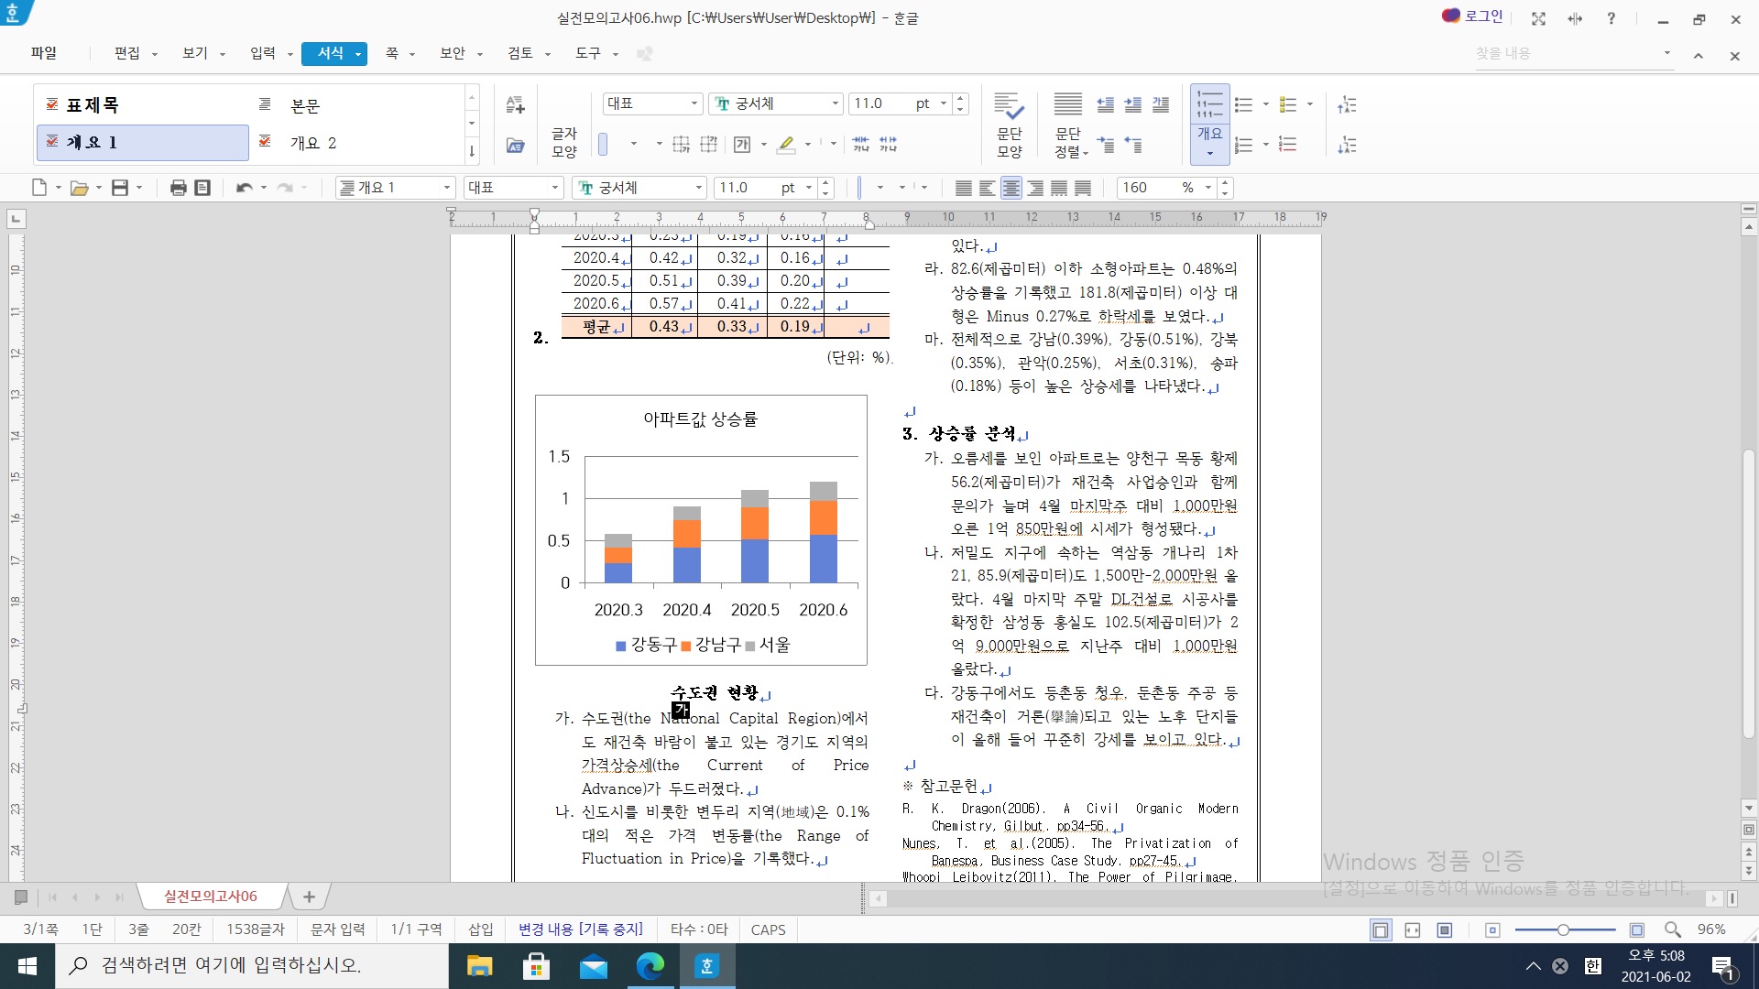
Task: Open Microsoft Store from the taskbar
Action: click(x=537, y=966)
